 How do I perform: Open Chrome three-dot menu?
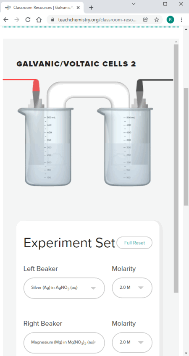(181, 20)
